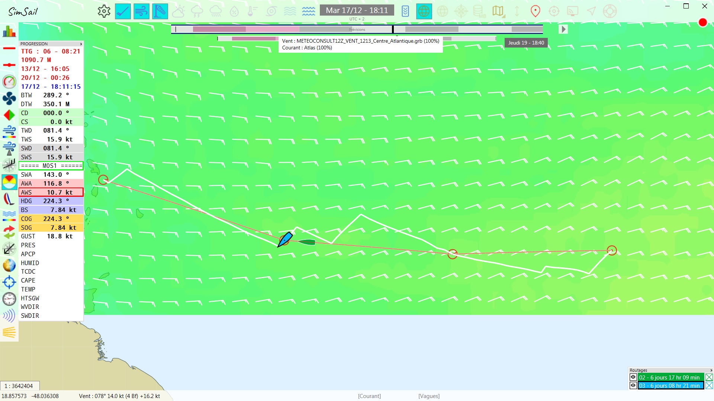Open the bar chart statistics icon

9,32
